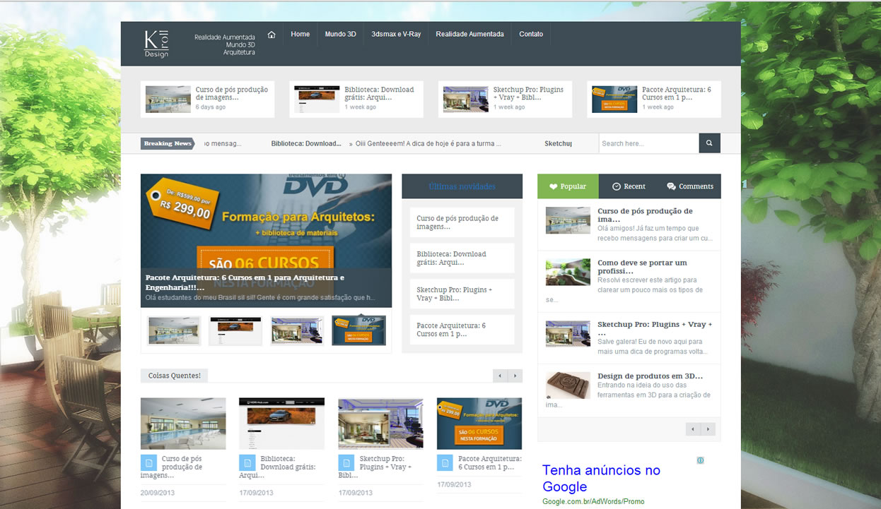Click thumbnail of top card Curso de pós produção
Viewport: 881px width, 509px height.
pyautogui.click(x=168, y=100)
